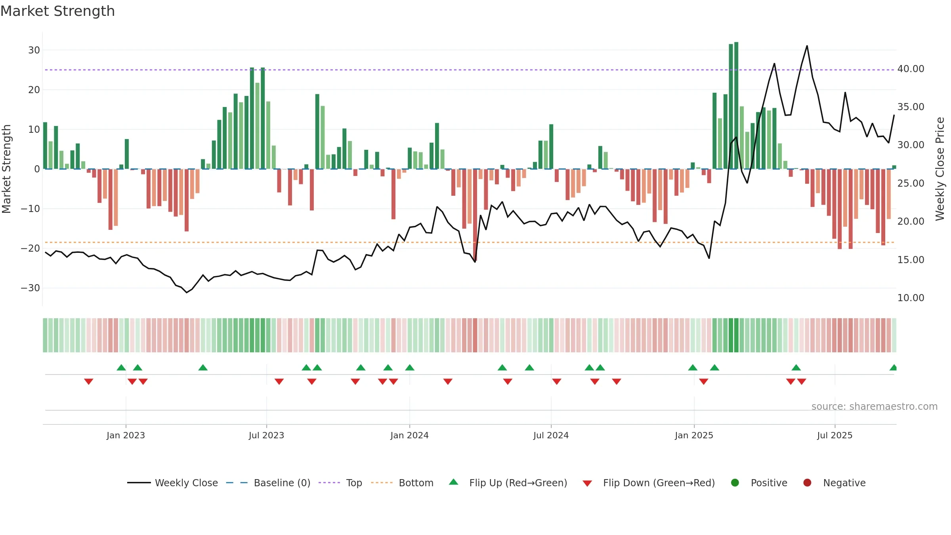Click the dashed blue Baseline legend line sample
The image size is (951, 535).
(x=237, y=483)
